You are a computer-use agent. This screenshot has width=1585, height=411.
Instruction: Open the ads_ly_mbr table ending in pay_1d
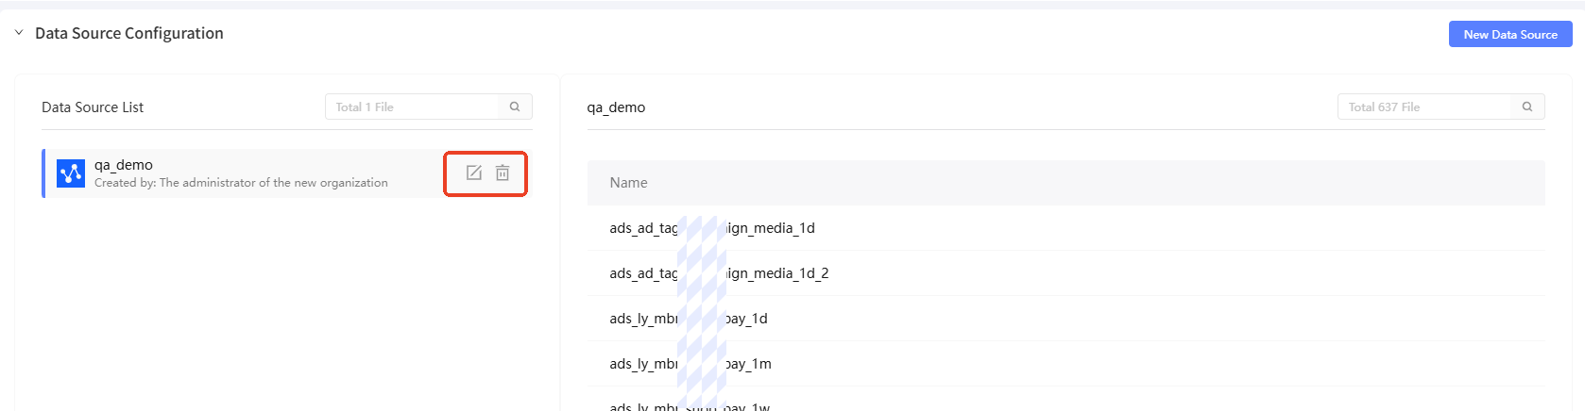coord(689,319)
